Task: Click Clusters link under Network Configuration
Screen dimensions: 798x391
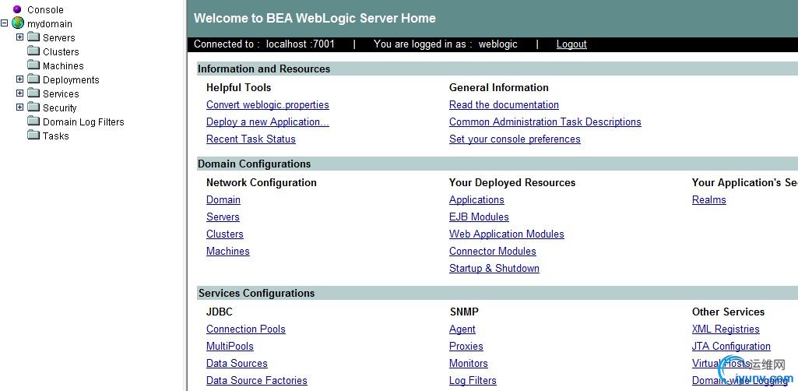Action: pyautogui.click(x=224, y=234)
